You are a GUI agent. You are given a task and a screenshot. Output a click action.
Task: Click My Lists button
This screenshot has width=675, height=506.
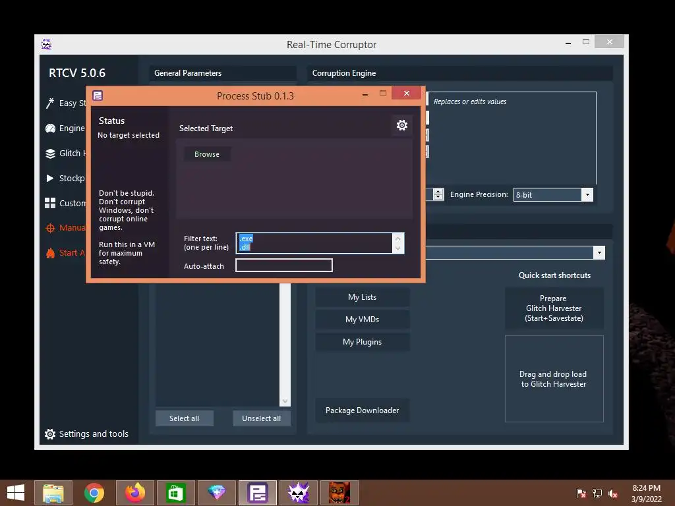tap(362, 297)
